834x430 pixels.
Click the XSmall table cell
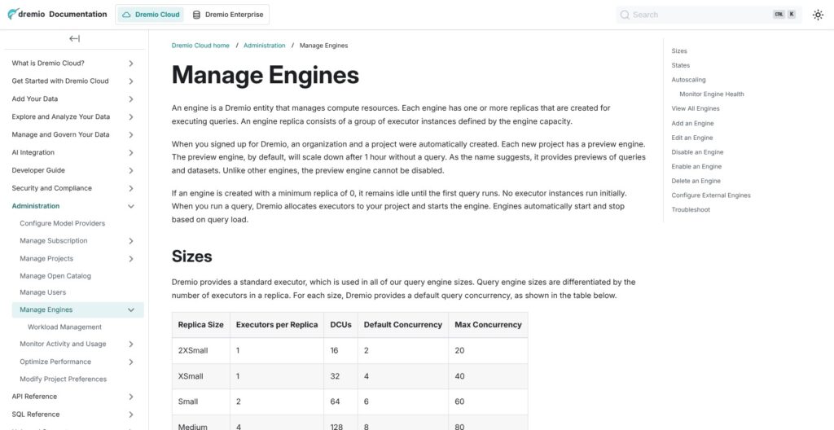200,376
